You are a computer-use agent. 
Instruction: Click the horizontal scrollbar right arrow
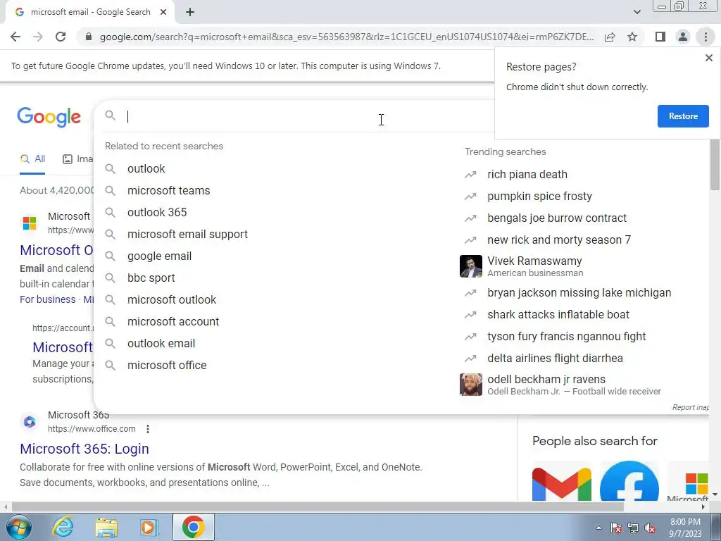703,506
